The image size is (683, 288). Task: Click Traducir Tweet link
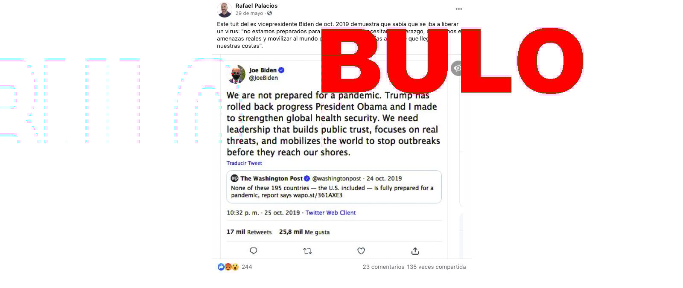[244, 163]
